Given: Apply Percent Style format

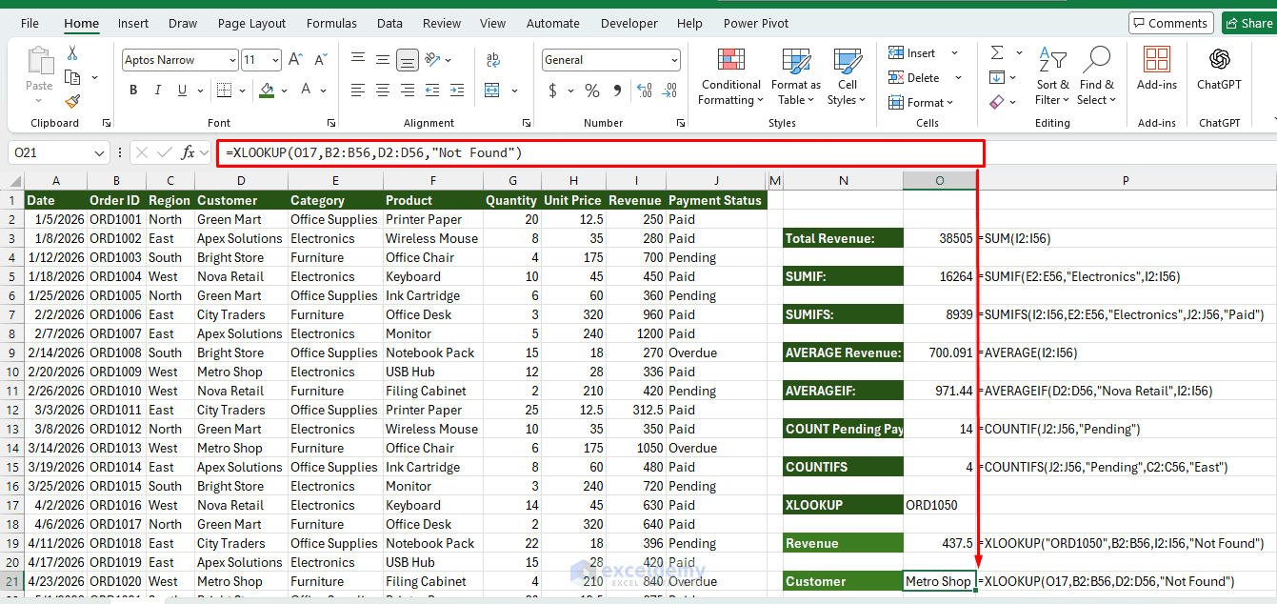Looking at the screenshot, I should pyautogui.click(x=592, y=91).
